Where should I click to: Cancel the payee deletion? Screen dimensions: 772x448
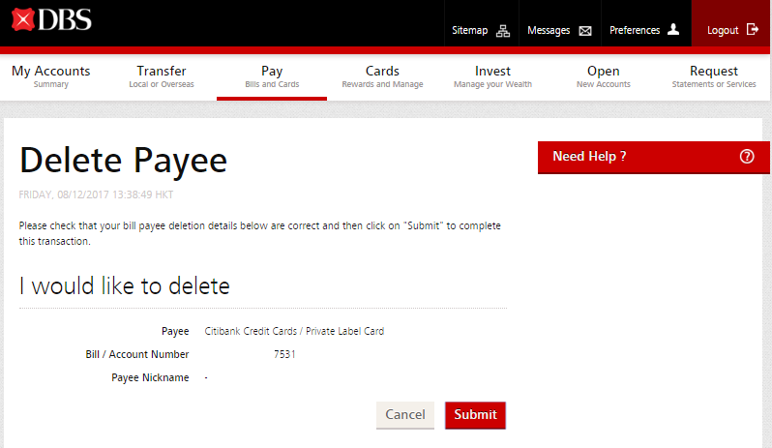404,415
